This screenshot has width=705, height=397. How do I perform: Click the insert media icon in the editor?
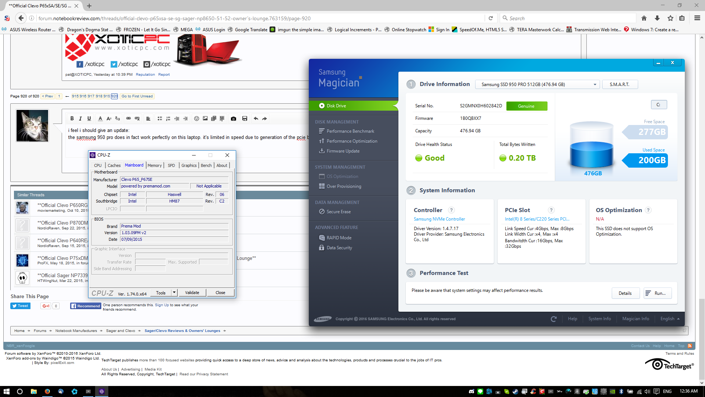point(214,118)
